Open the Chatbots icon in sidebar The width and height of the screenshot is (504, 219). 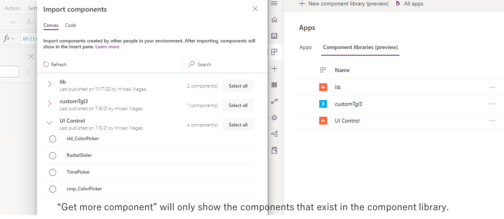click(274, 117)
